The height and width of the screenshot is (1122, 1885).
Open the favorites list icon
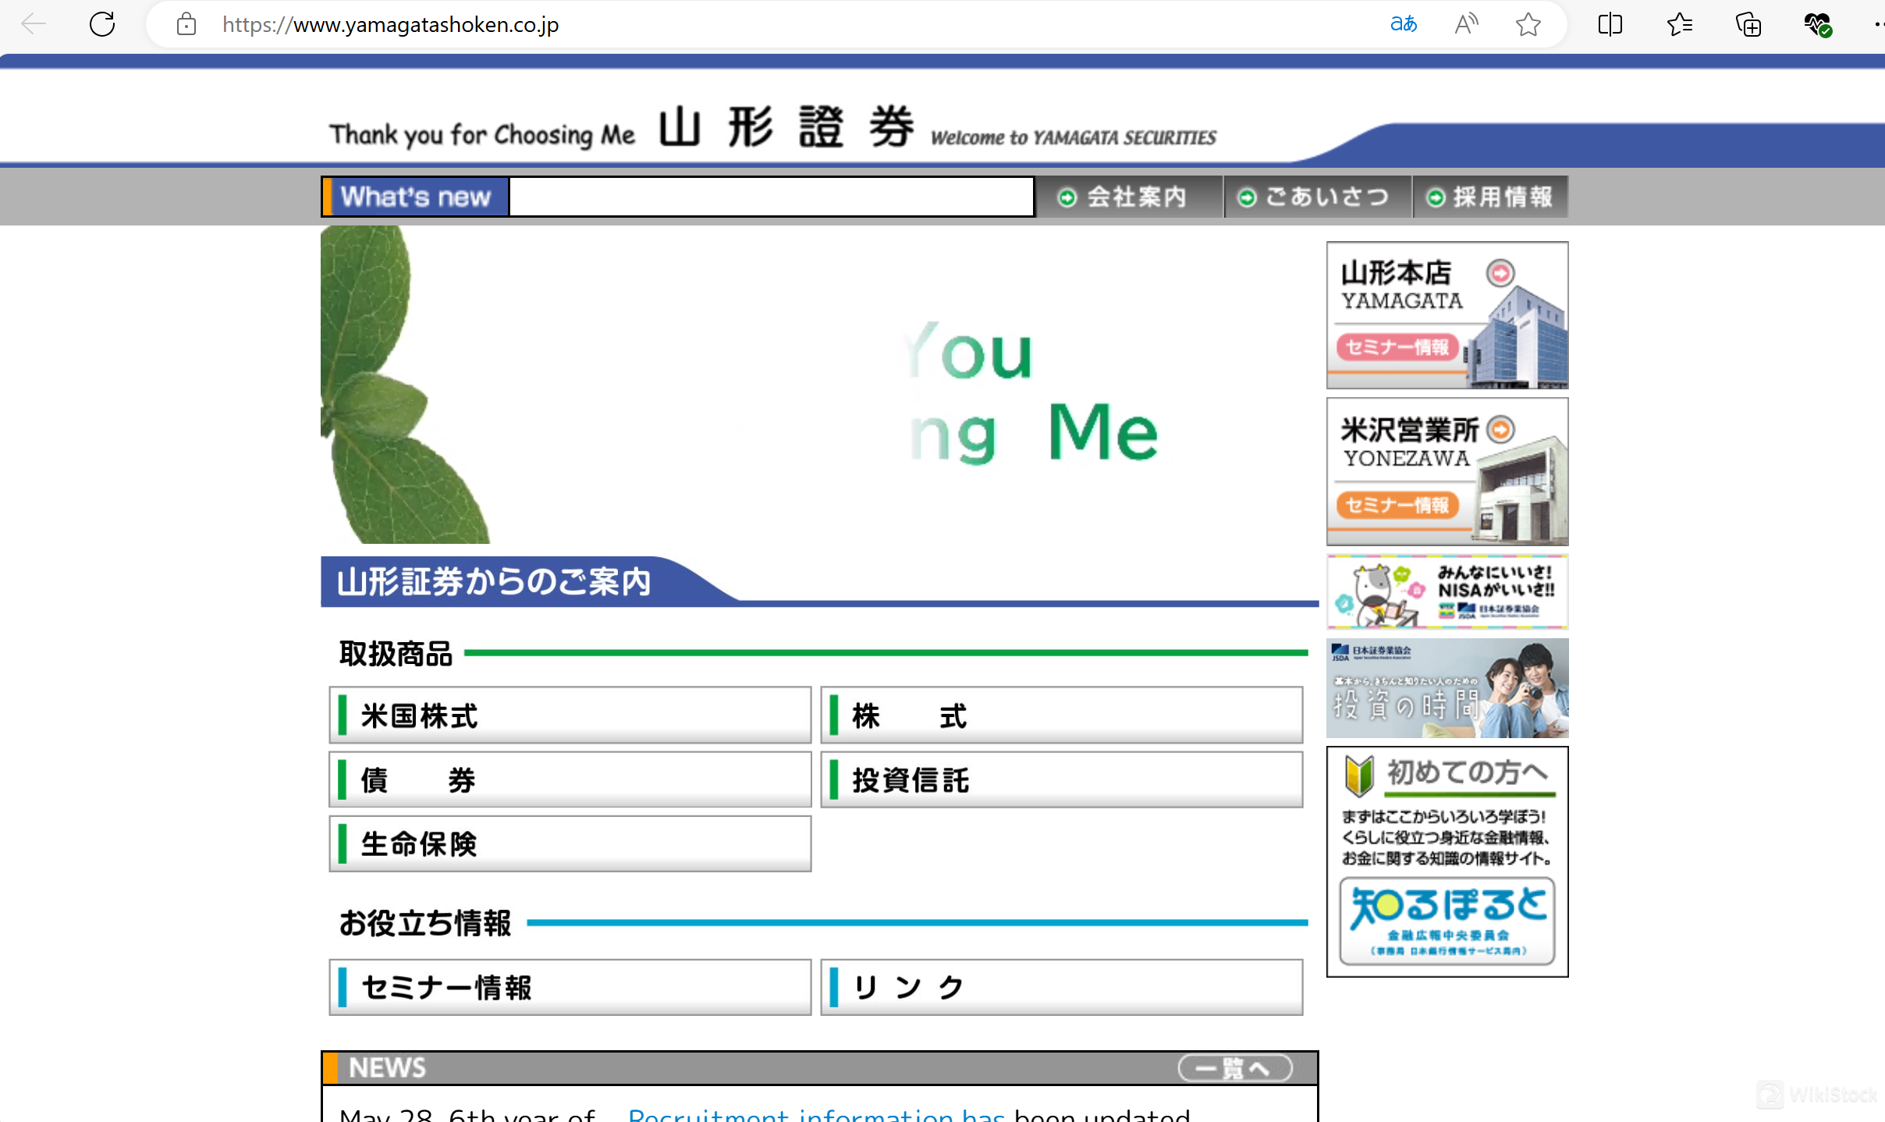pyautogui.click(x=1679, y=24)
